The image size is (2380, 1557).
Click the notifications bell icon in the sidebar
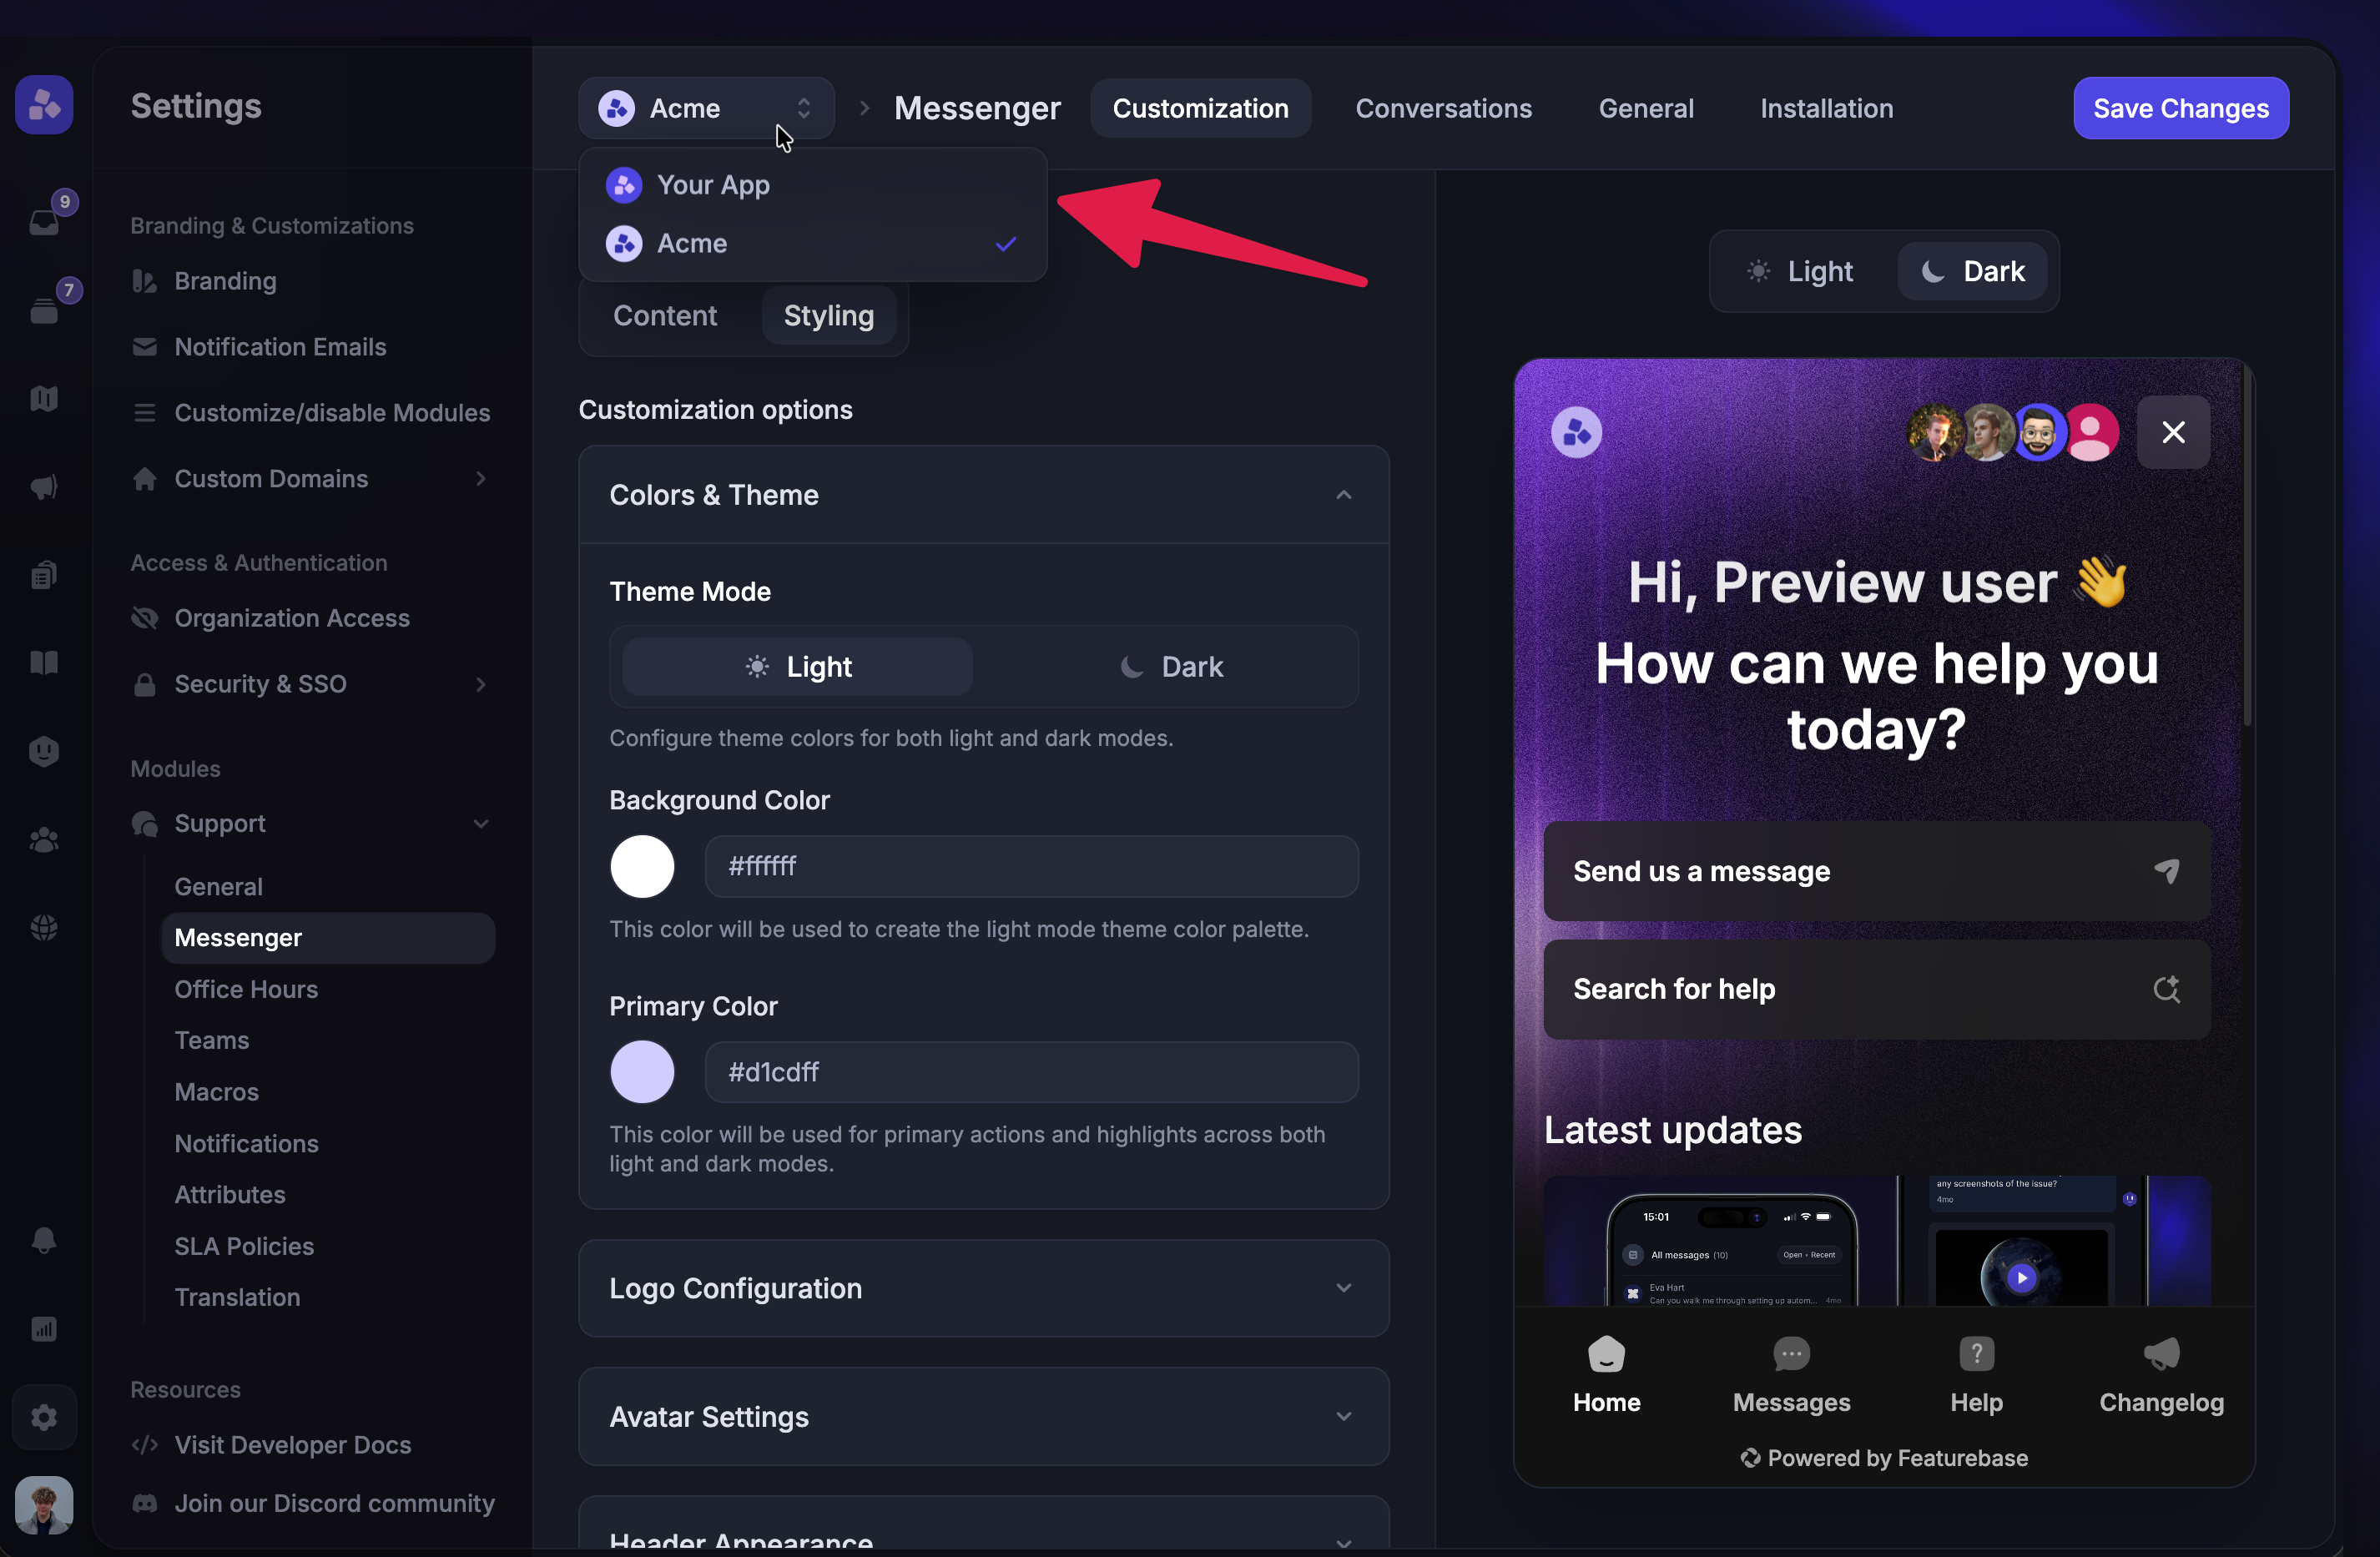point(44,1240)
